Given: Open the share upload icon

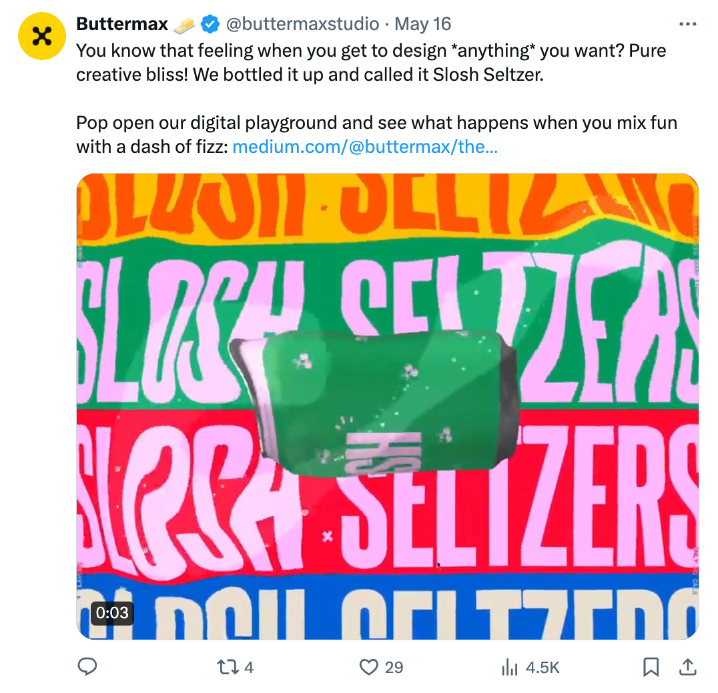Looking at the screenshot, I should (687, 667).
